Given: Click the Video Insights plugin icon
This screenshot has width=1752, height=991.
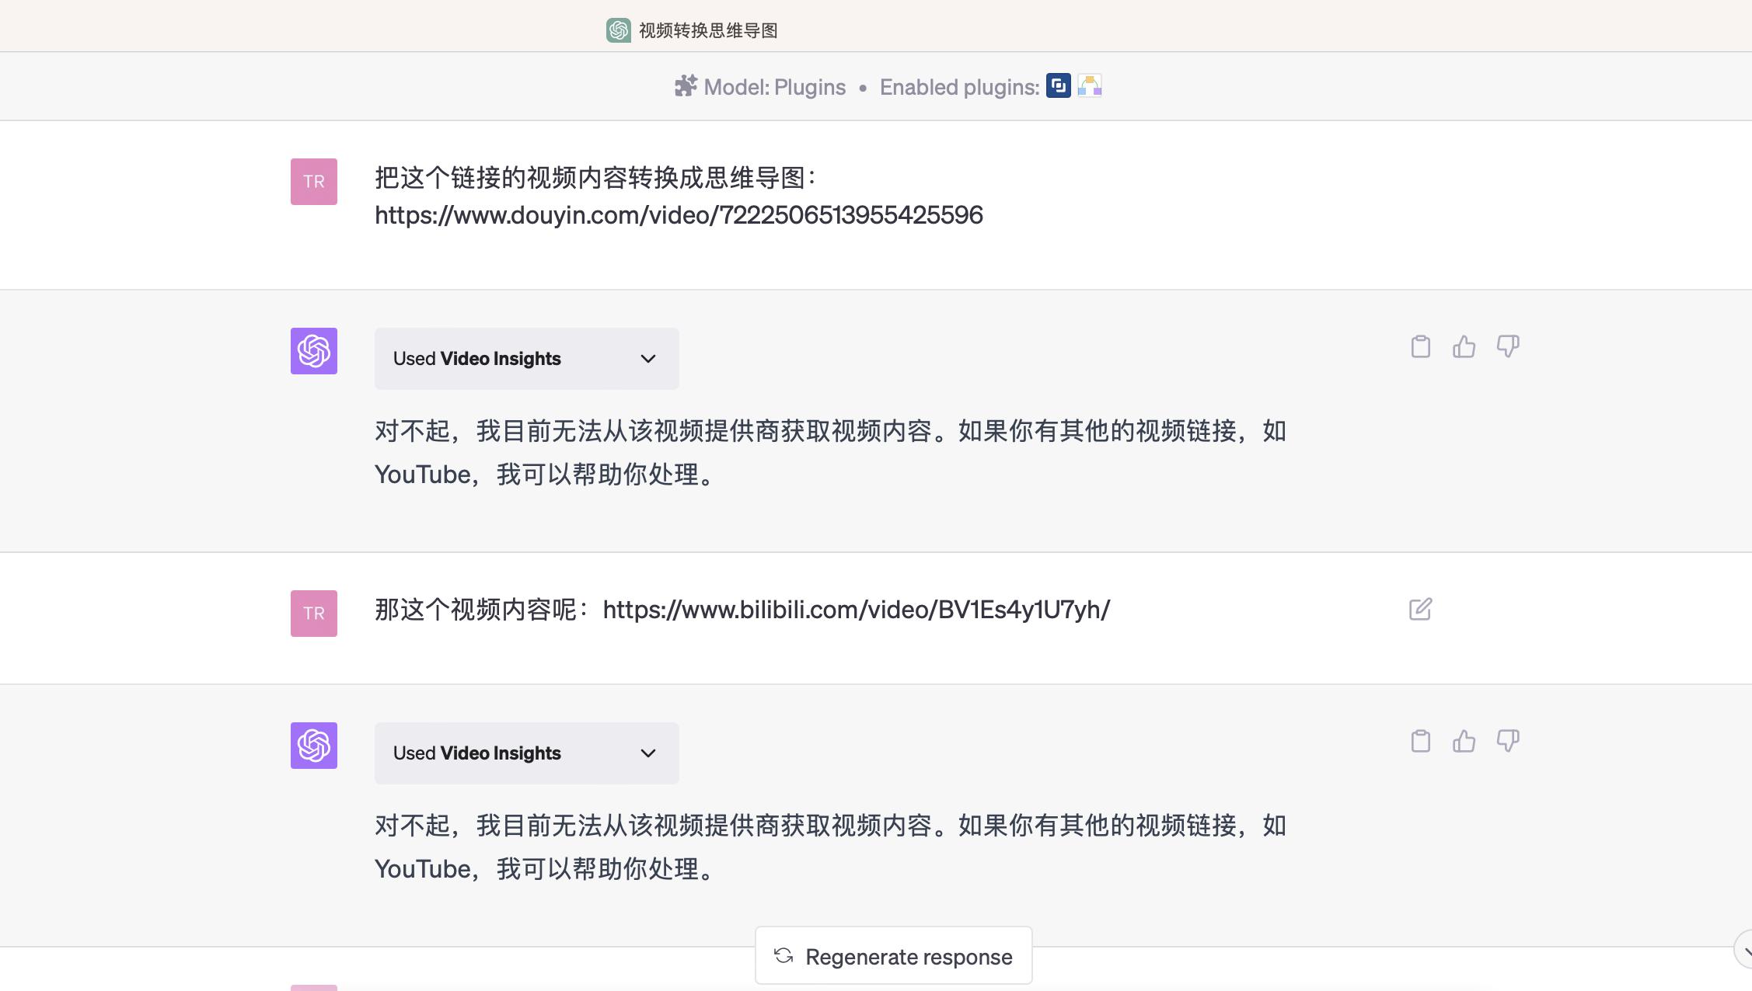Looking at the screenshot, I should pyautogui.click(x=1058, y=86).
